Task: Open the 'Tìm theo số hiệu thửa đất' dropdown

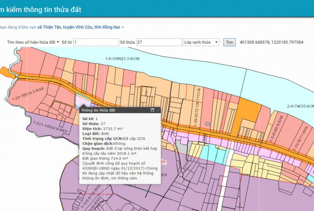Action: (x=33, y=42)
